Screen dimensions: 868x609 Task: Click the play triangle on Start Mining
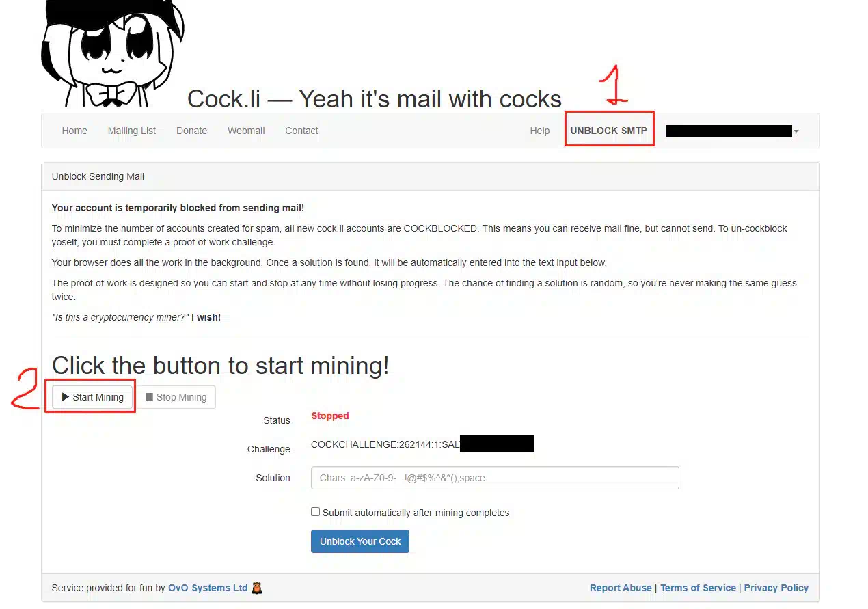66,396
